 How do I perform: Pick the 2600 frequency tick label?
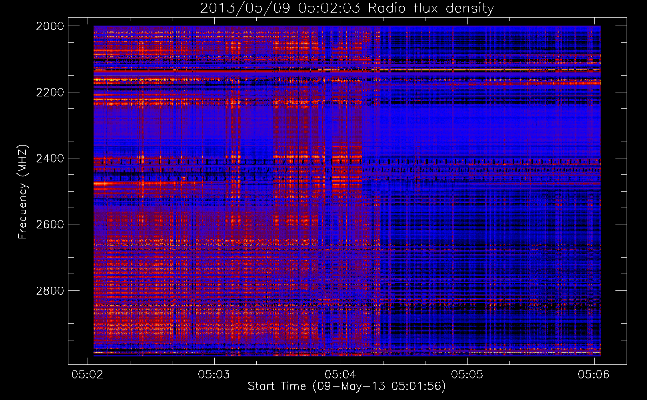click(x=50, y=225)
